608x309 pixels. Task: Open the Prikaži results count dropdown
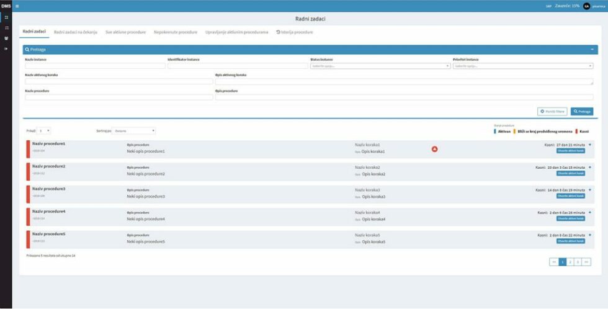point(44,131)
